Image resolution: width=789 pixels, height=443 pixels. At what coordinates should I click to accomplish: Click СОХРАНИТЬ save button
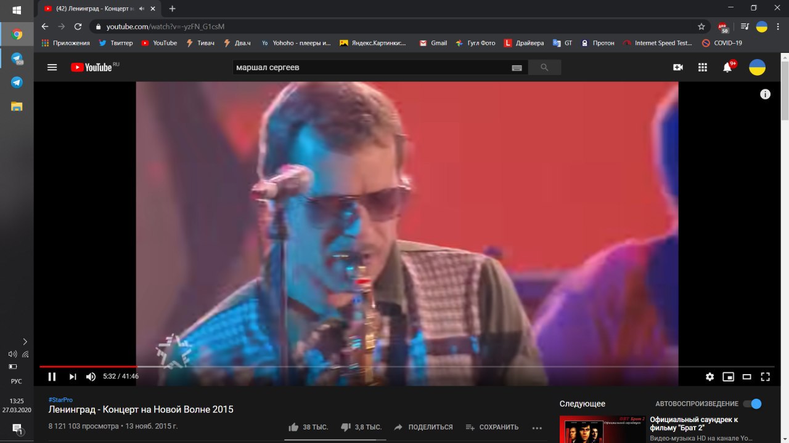click(492, 427)
